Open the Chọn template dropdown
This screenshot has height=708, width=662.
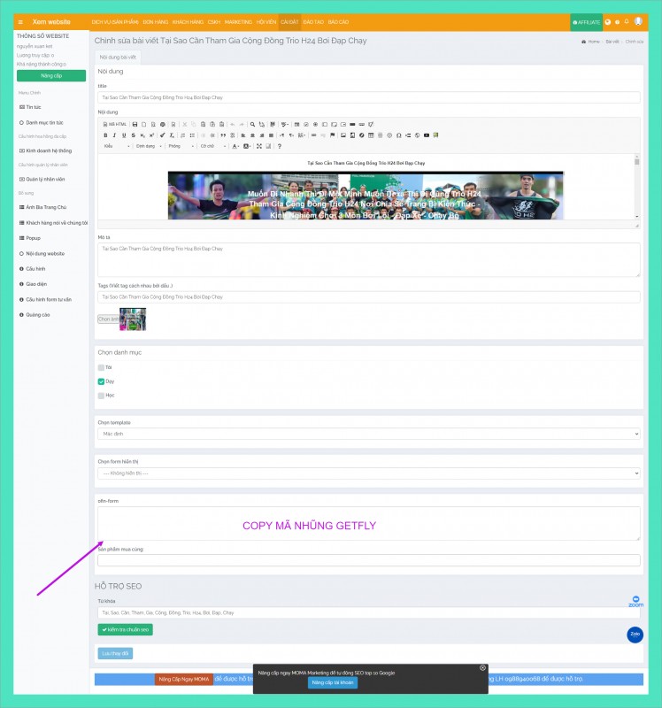[368, 435]
